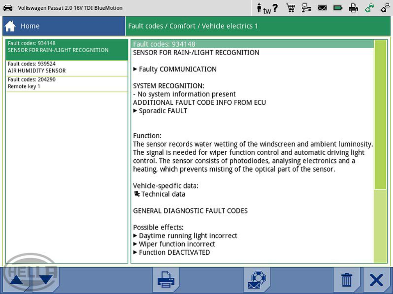The height and width of the screenshot is (294, 393).
Task: Select fault code 204290 Remote key 1
Action: coord(66,83)
